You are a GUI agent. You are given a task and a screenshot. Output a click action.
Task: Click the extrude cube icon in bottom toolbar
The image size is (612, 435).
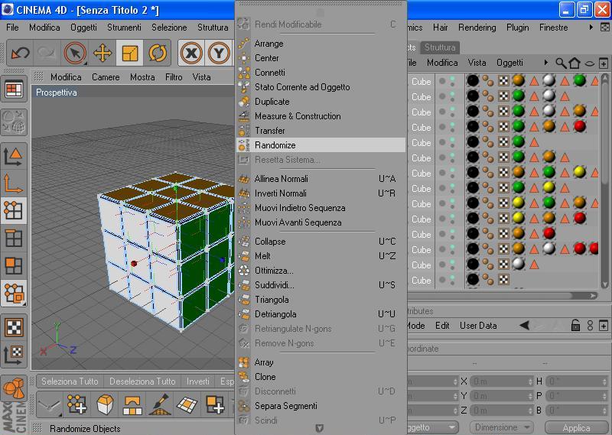point(105,404)
